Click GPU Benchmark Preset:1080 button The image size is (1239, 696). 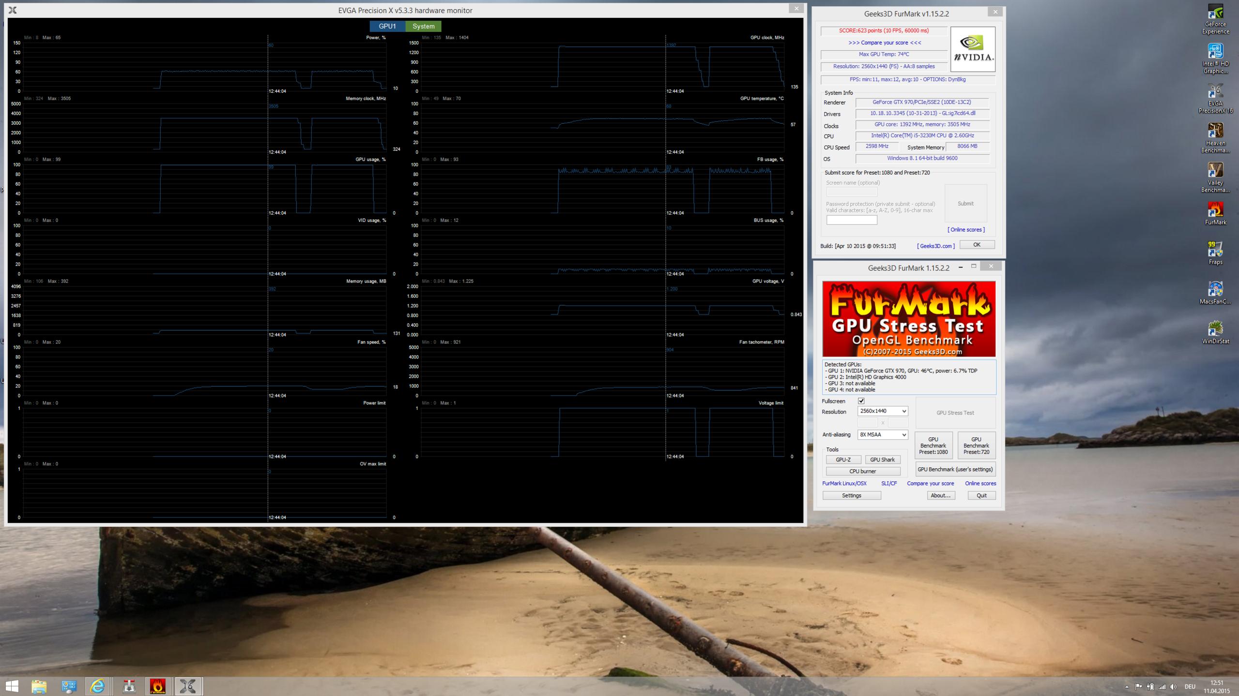pyautogui.click(x=933, y=445)
